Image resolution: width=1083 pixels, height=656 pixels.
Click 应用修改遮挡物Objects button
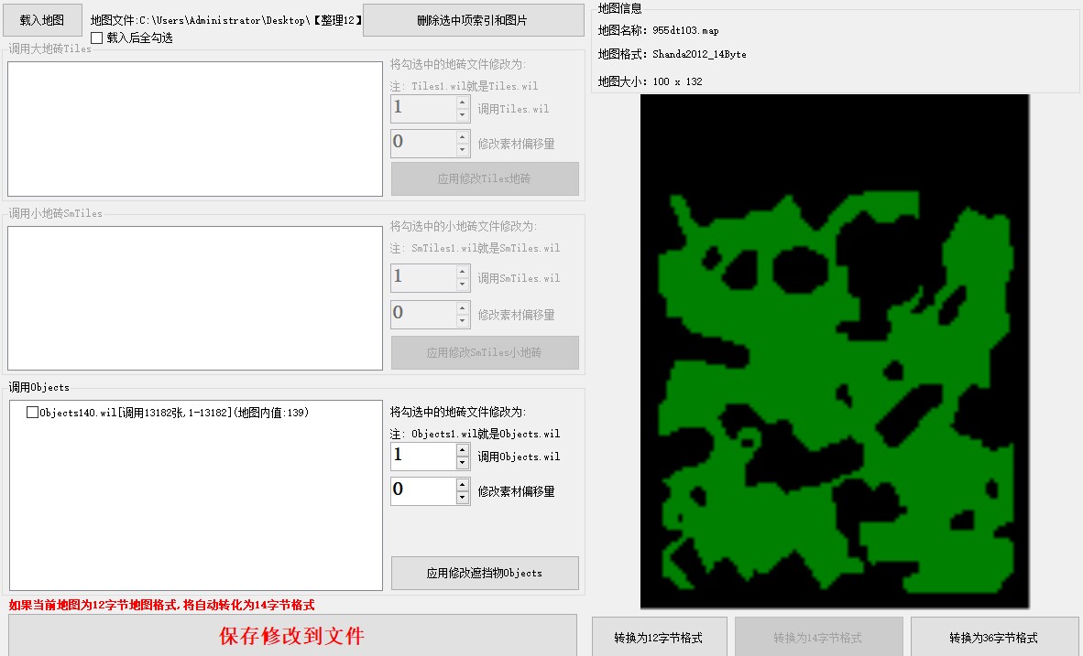pyautogui.click(x=485, y=573)
